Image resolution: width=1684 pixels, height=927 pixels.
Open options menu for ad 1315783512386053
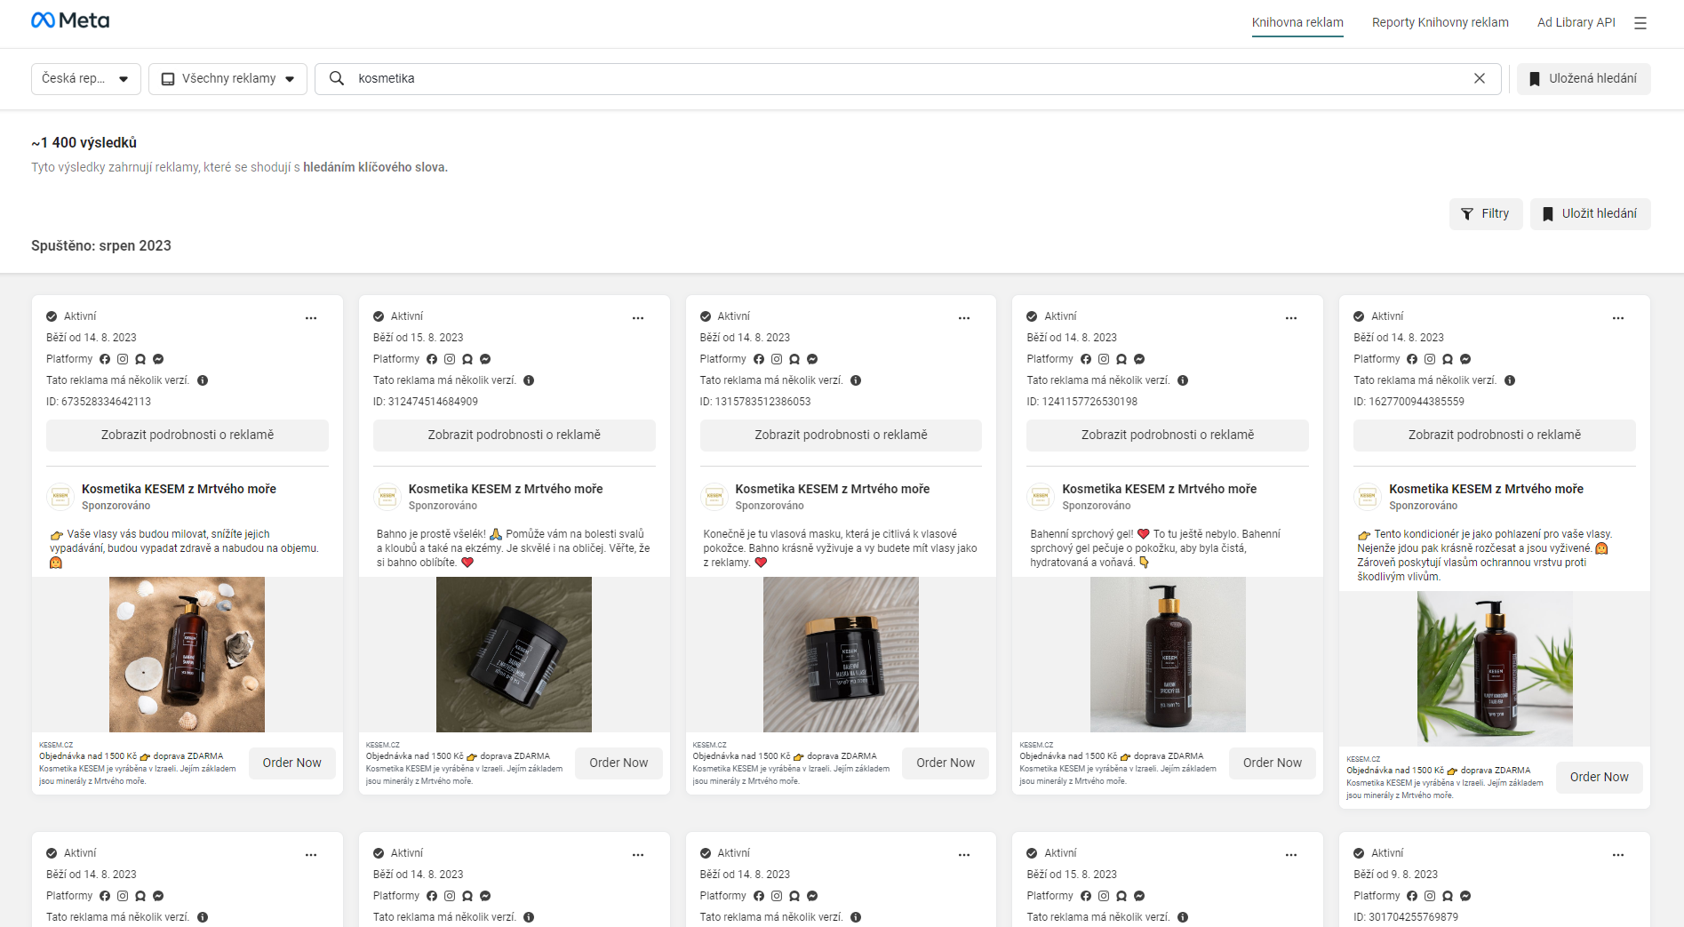pos(964,317)
